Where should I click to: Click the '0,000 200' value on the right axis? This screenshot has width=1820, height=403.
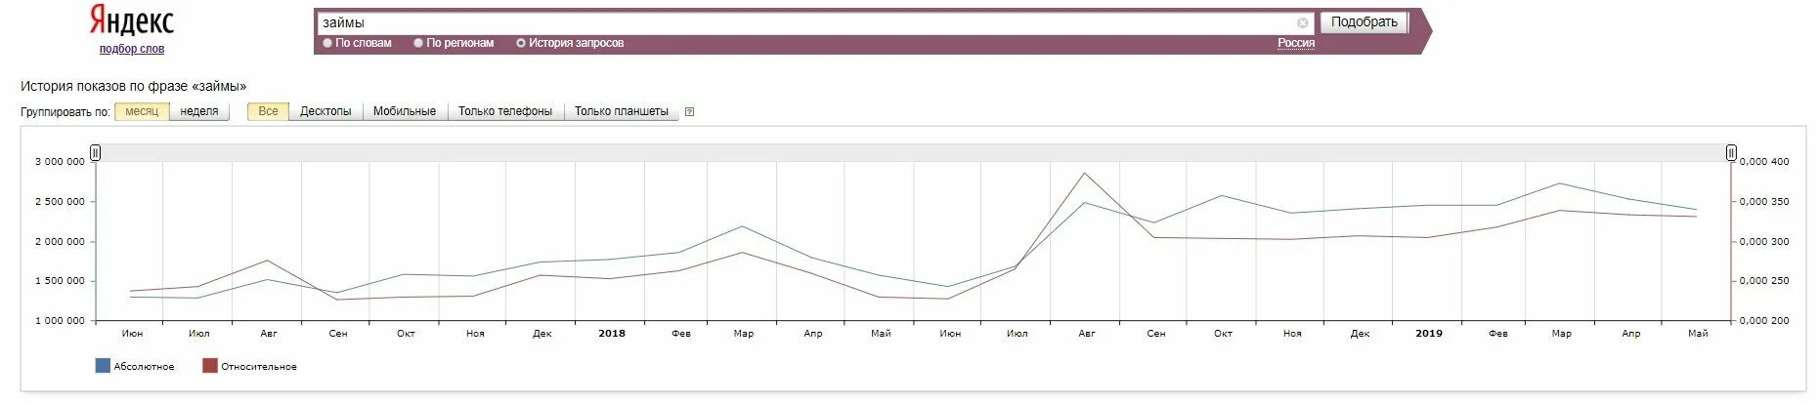(1764, 321)
